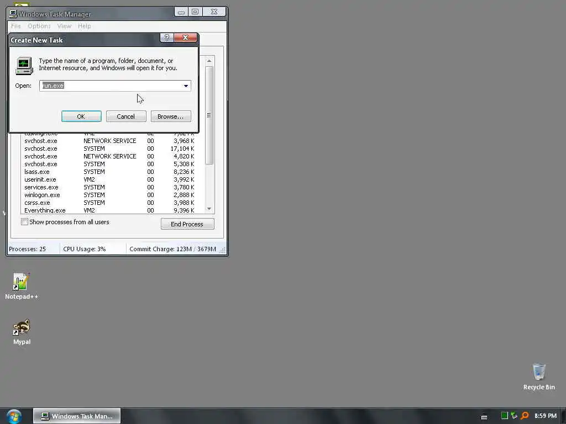Click the Task Manager resize grip corner
Image resolution: width=566 pixels, height=424 pixels.
click(223, 250)
